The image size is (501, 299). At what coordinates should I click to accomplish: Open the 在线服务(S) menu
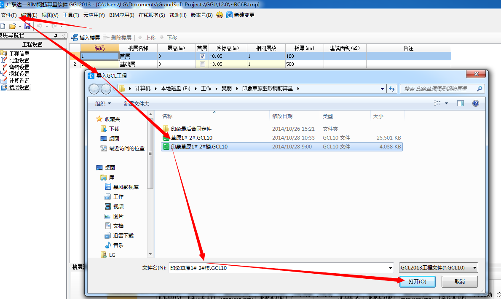152,15
